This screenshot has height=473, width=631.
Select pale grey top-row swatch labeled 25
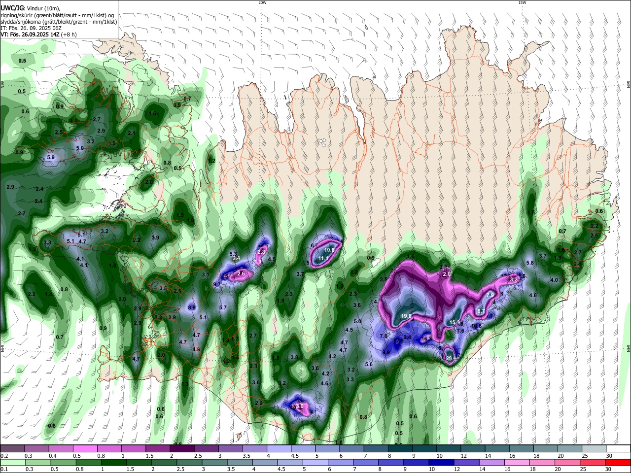click(x=594, y=448)
